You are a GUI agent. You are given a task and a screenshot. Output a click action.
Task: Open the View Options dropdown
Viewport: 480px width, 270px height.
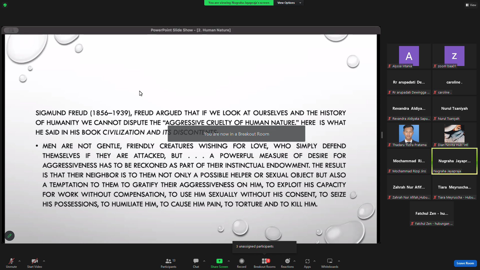tap(289, 3)
